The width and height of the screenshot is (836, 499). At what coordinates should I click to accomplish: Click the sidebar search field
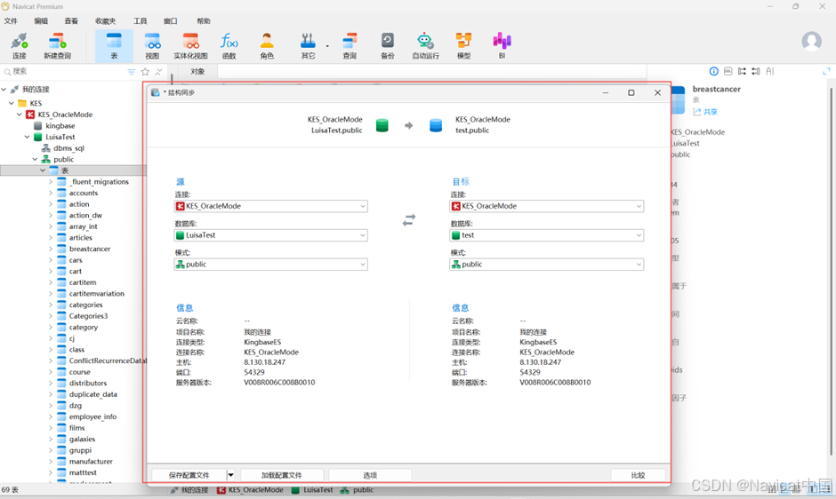(x=64, y=71)
